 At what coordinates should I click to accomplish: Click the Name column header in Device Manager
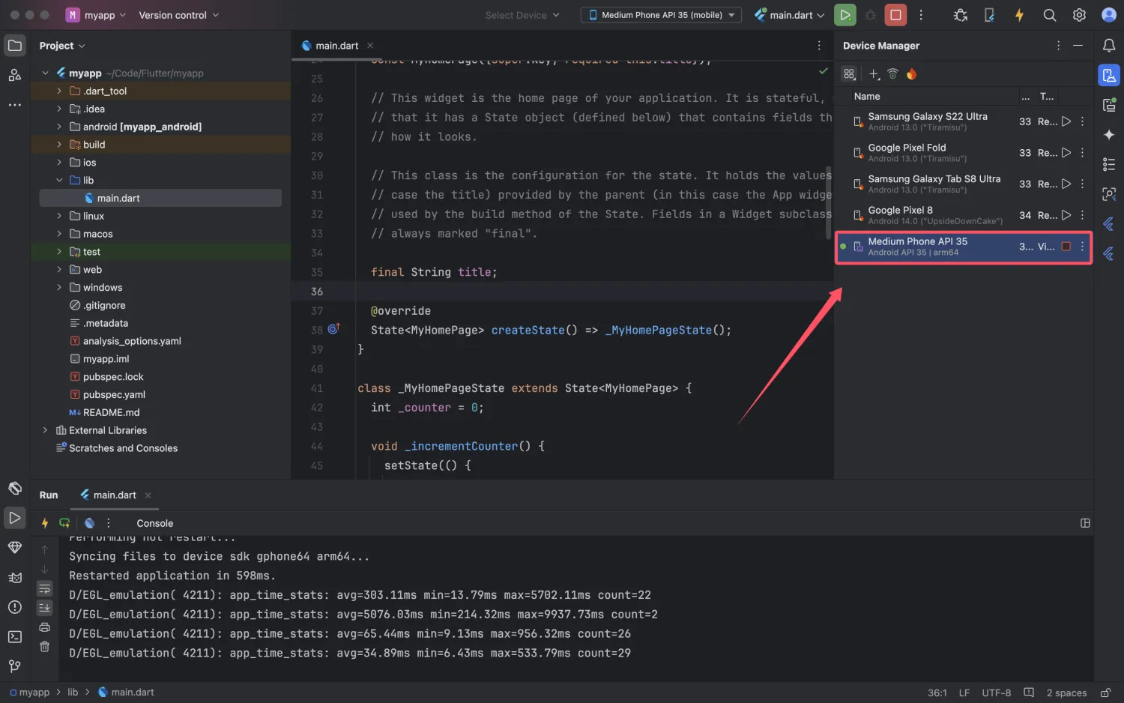point(867,97)
